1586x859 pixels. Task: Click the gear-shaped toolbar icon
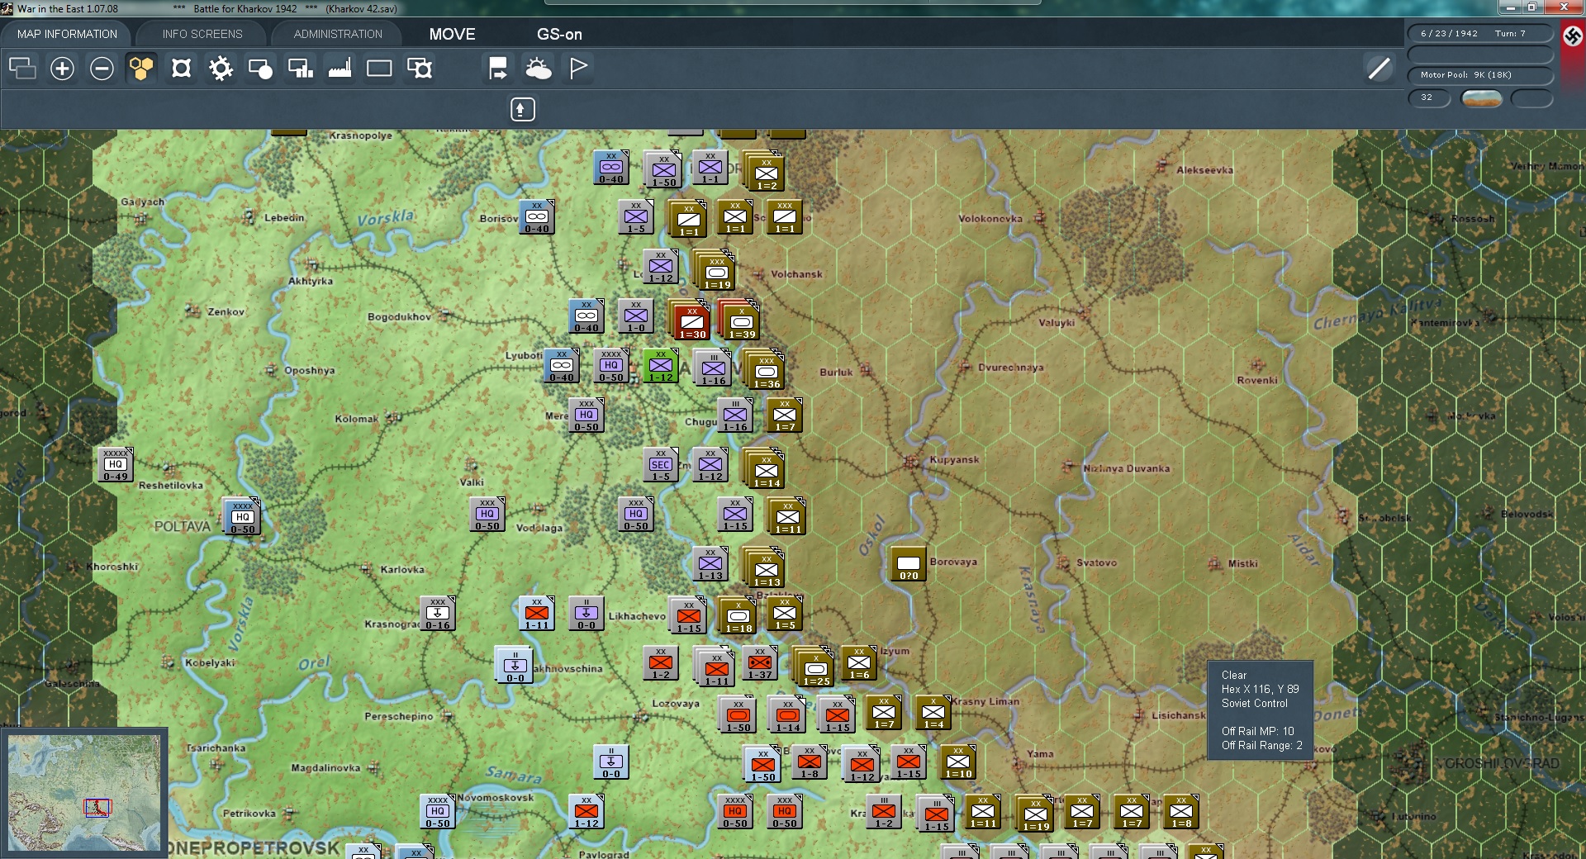(x=221, y=68)
